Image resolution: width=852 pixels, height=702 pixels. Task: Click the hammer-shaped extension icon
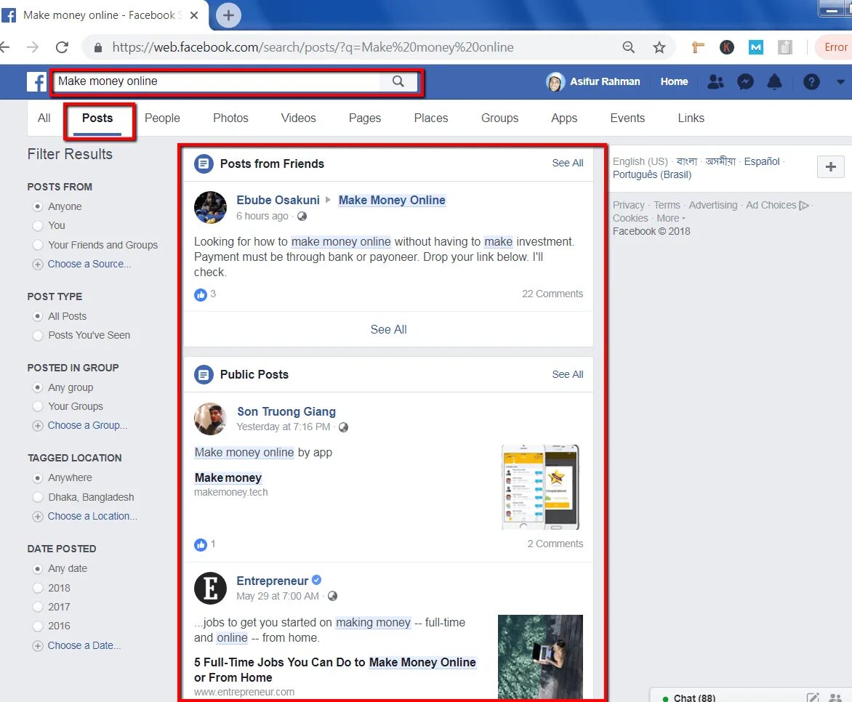pos(698,48)
